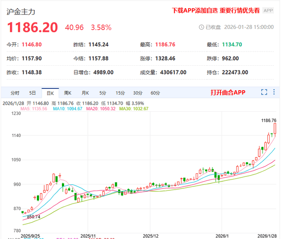Switch to the 30分 interval tab
This screenshot has height=239, width=281.
(x=137, y=93)
